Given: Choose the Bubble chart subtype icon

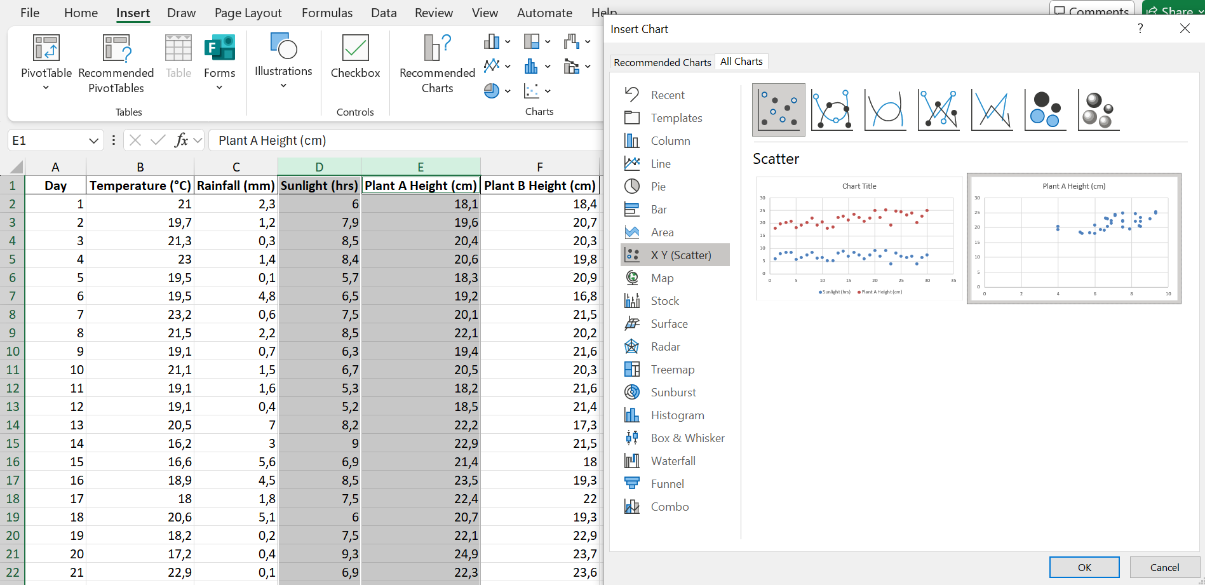Looking at the screenshot, I should point(1045,110).
